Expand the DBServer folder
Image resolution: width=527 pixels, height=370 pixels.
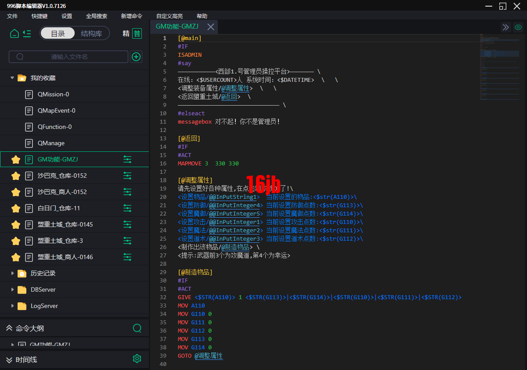pos(12,289)
